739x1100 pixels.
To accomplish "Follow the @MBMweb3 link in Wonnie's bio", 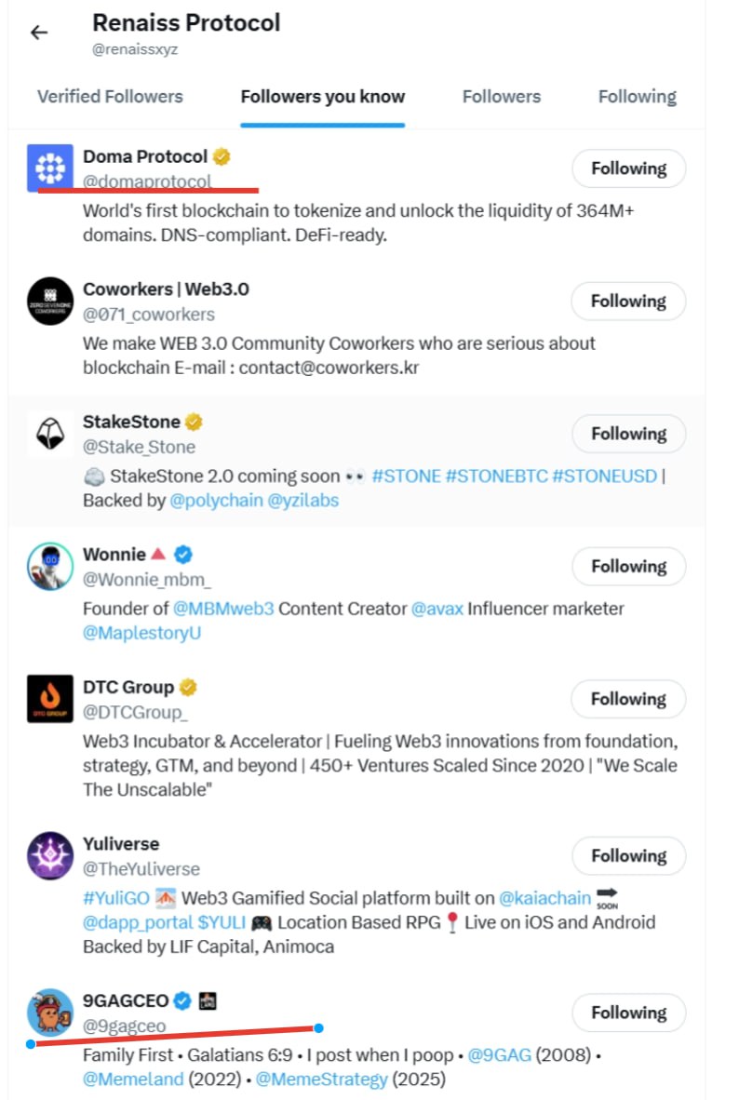I will click(x=223, y=609).
